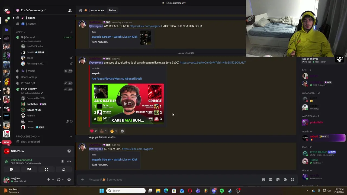Turn on camera in voice panel
This screenshot has width=347, height=195.
12,169
